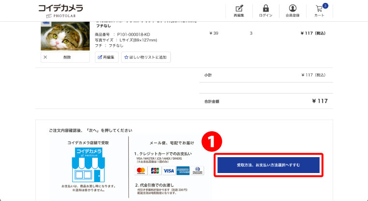Open the 会員登録 person icon

pyautogui.click(x=292, y=8)
